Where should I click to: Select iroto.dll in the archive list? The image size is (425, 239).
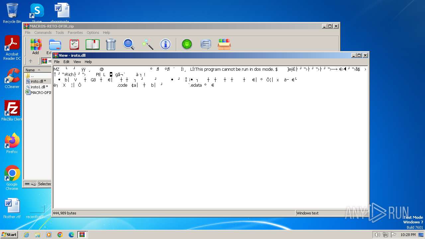point(38,81)
